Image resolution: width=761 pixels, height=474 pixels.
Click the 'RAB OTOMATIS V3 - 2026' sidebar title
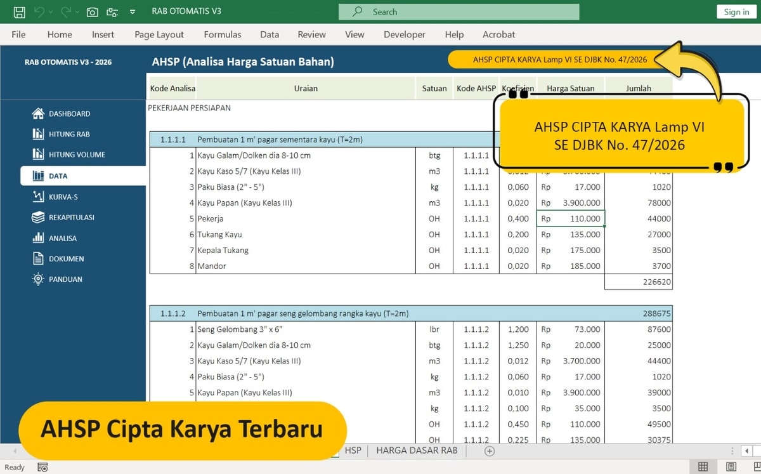tap(68, 62)
